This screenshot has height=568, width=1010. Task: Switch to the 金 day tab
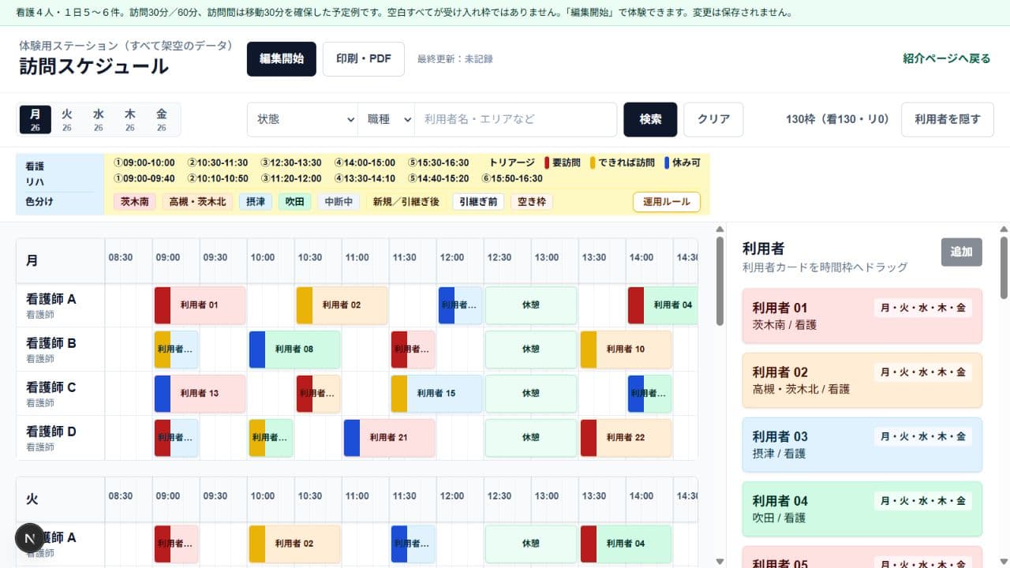pyautogui.click(x=162, y=119)
